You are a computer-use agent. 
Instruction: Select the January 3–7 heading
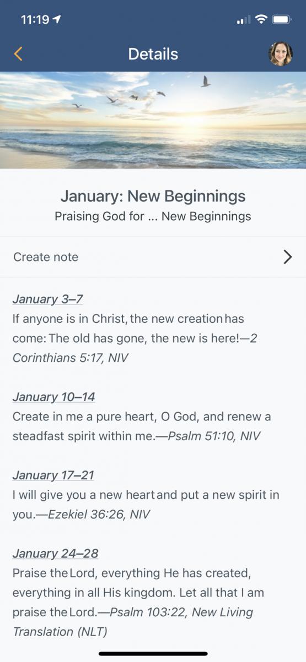47,299
